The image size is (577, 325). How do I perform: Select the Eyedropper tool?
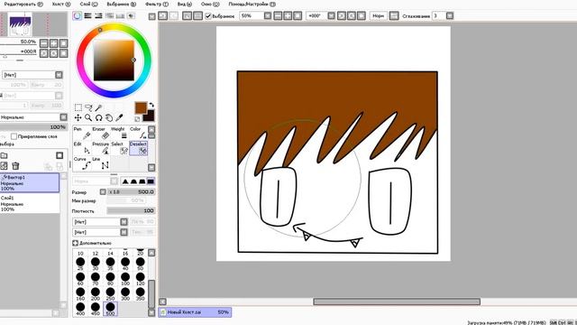click(x=119, y=118)
